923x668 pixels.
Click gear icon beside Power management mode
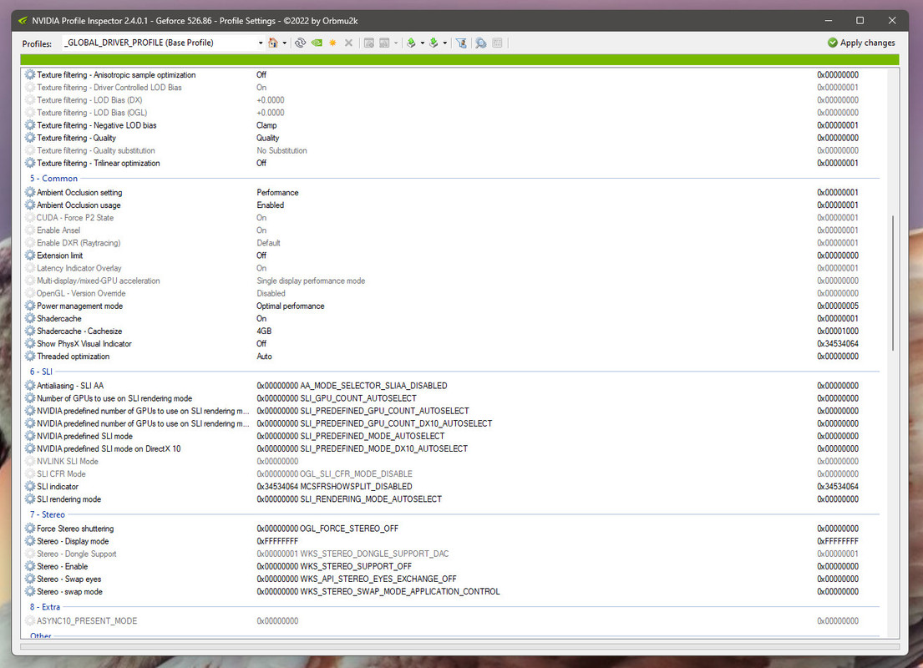[x=30, y=306]
